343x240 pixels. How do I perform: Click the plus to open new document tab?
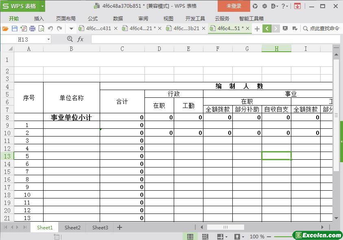[x=257, y=29]
